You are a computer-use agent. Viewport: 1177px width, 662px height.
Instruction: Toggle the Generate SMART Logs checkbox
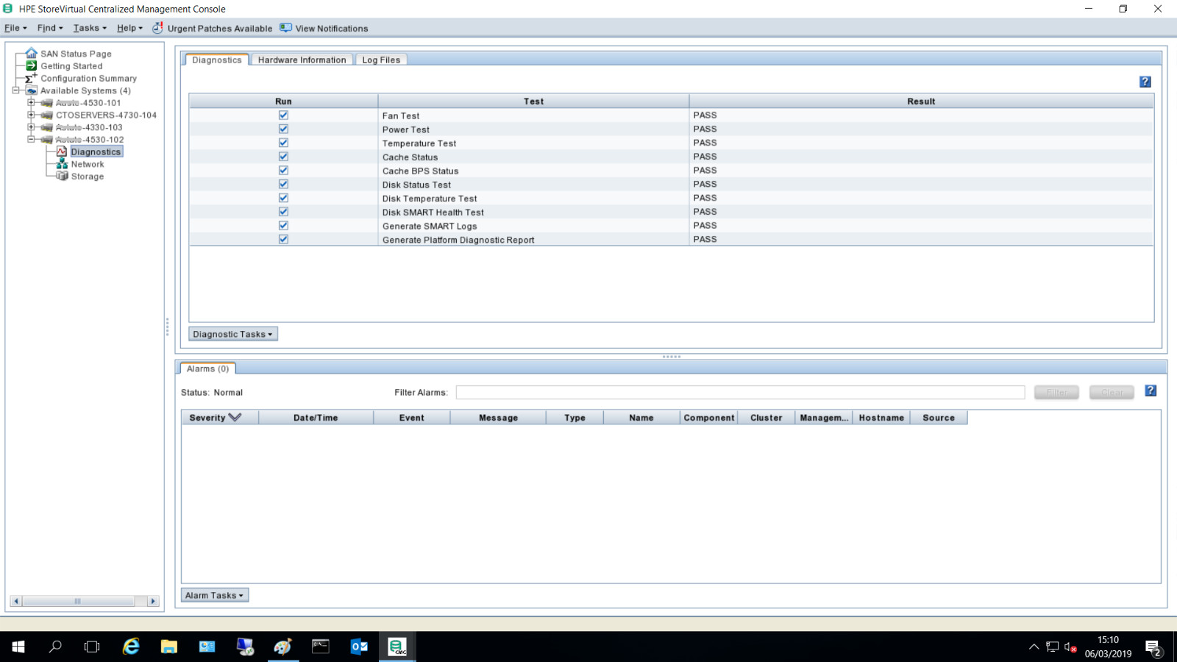pos(283,225)
